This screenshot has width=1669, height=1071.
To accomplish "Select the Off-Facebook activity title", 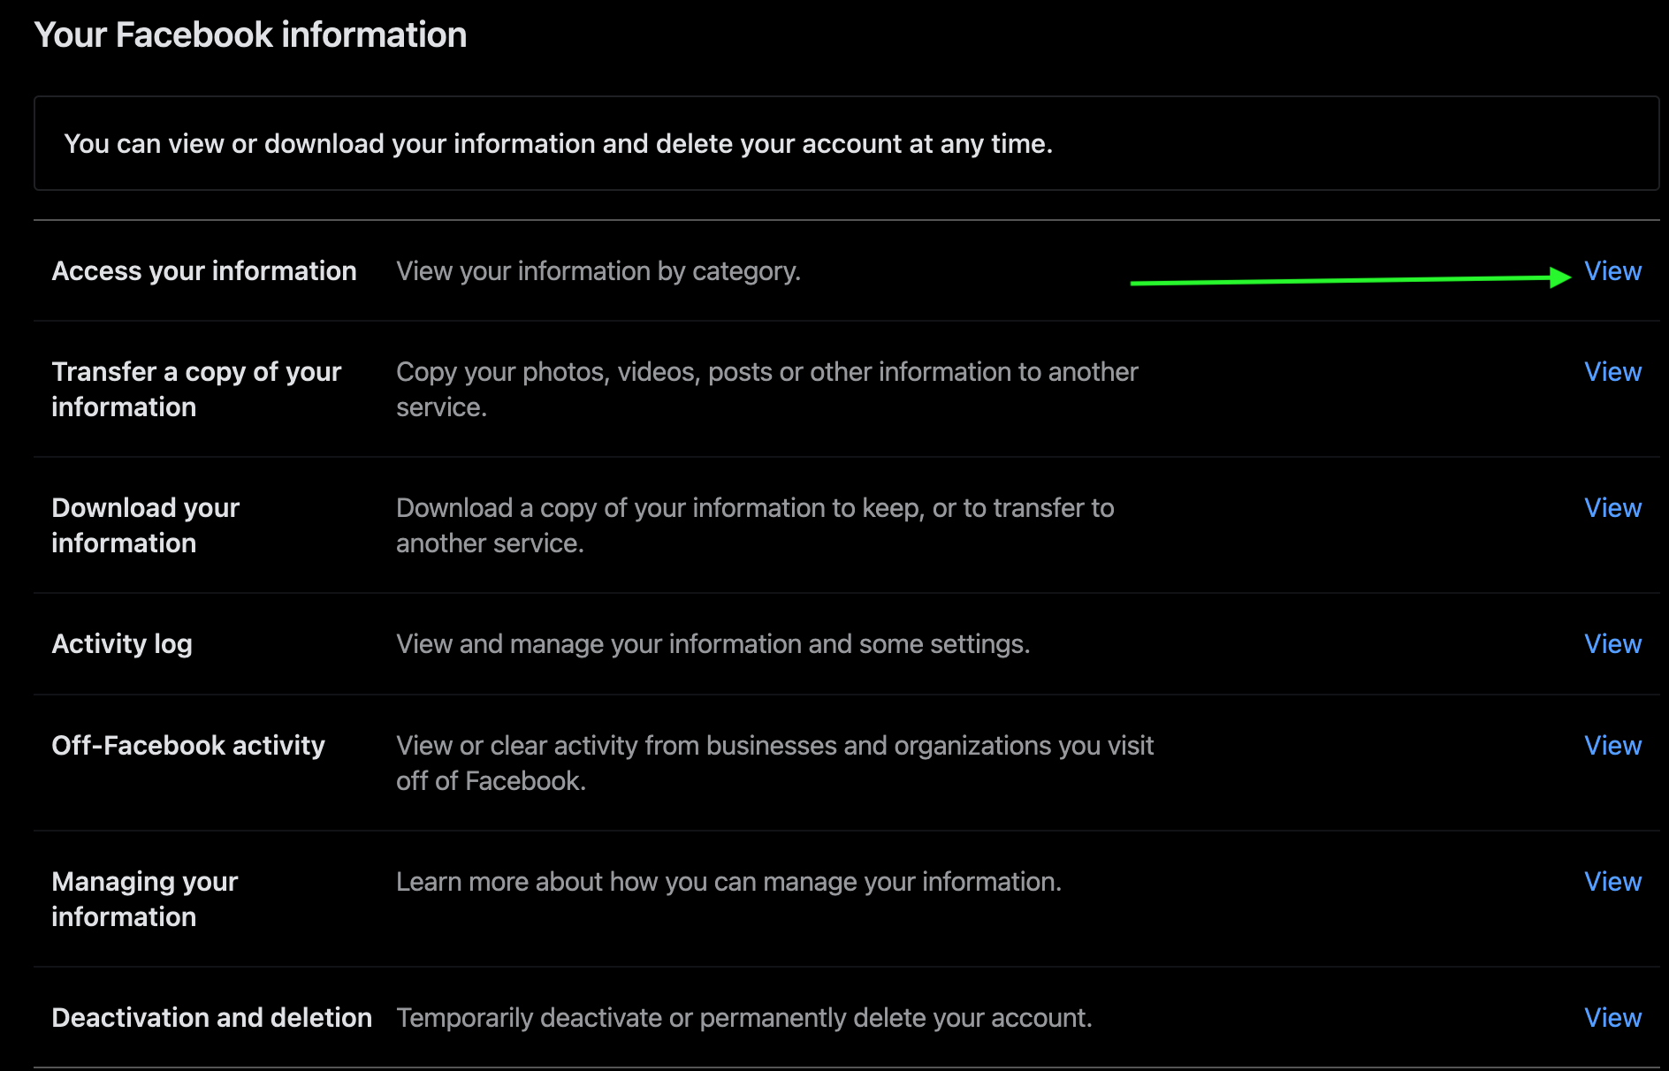I will 188,746.
